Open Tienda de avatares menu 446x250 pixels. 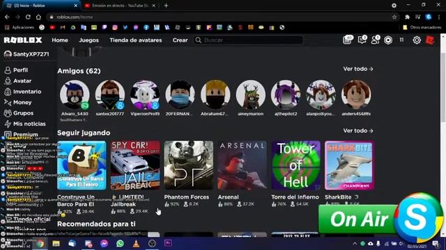(136, 40)
